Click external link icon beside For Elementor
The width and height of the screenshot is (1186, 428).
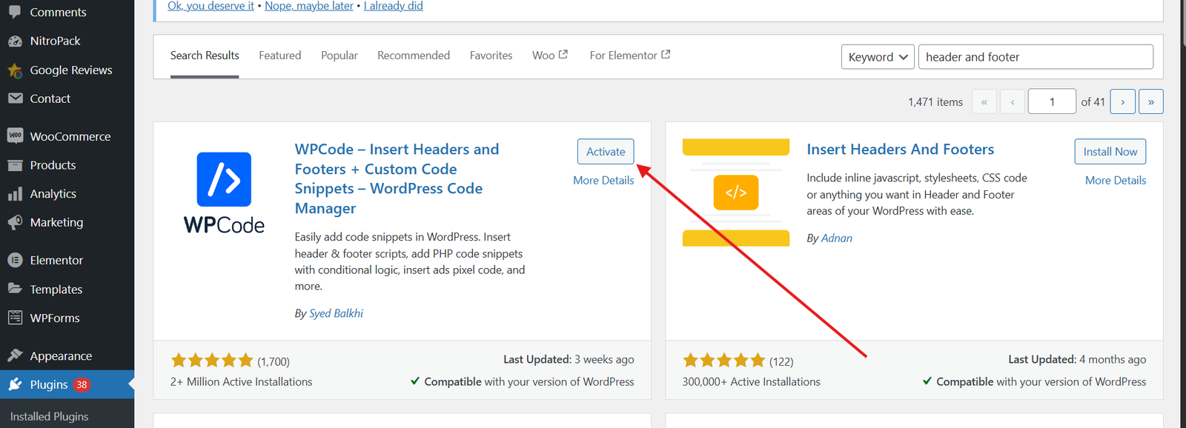tap(666, 54)
